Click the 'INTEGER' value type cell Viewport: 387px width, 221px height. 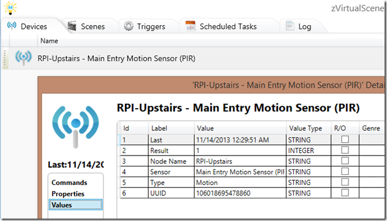[x=308, y=151]
